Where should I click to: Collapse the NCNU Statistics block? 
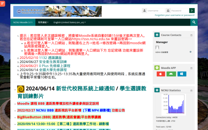[x=191, y=91]
